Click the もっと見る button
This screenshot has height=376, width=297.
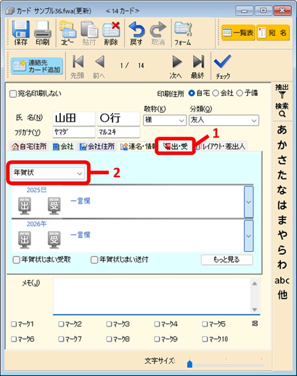[227, 260]
